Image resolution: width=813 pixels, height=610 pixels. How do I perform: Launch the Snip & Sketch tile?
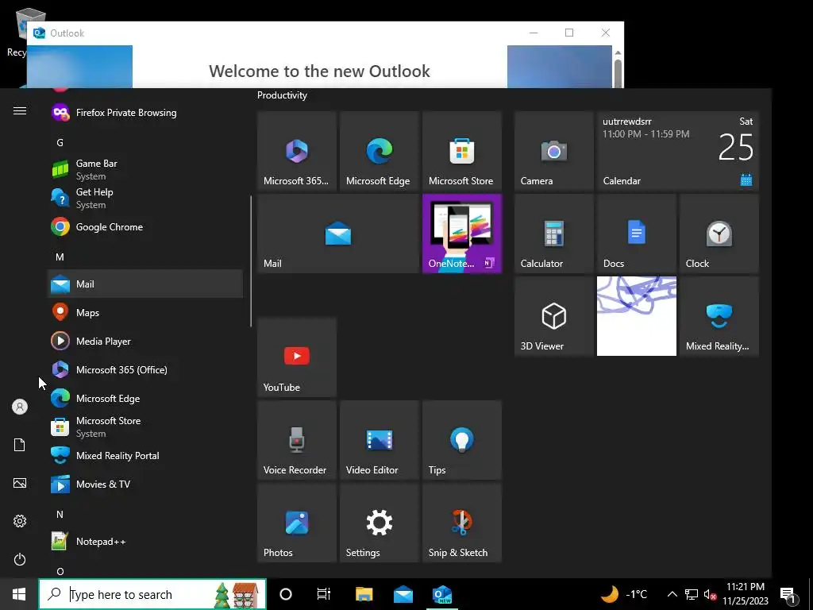point(461,523)
